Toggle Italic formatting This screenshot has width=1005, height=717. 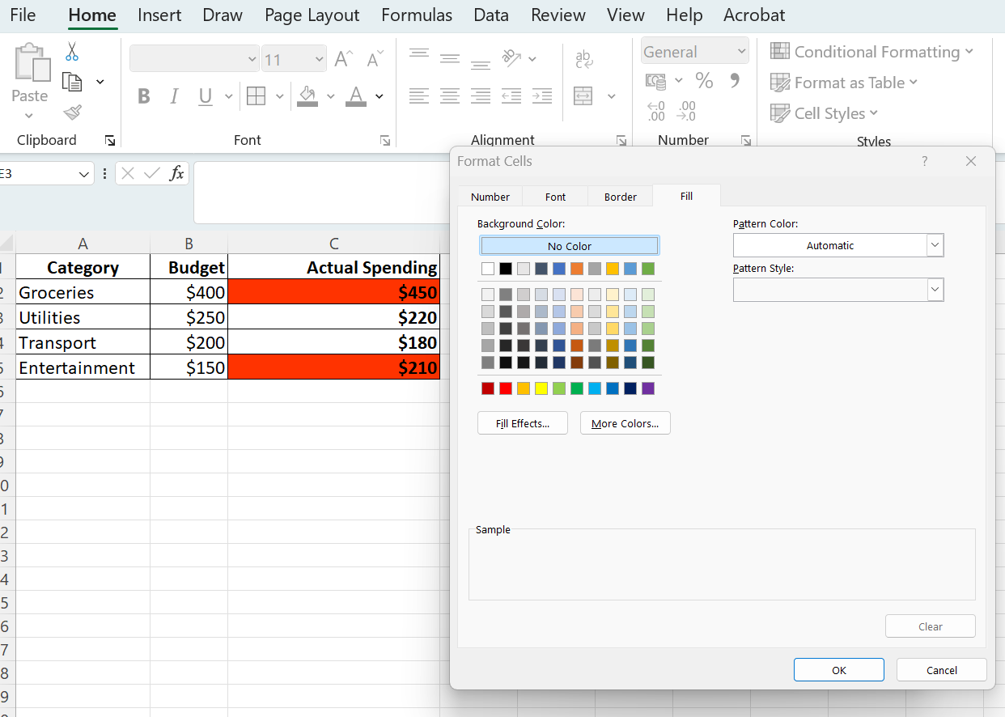pyautogui.click(x=174, y=97)
